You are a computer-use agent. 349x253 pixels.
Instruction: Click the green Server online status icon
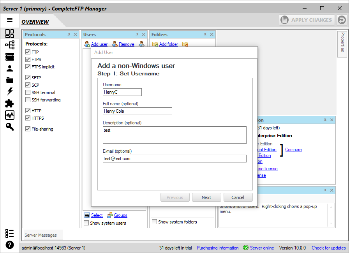coord(246,248)
